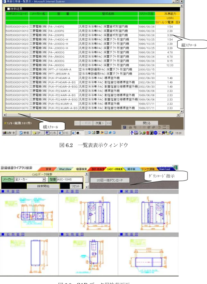Screen dimensions: 207x284
Task: Click the 背面図 CAD drawing thumbnail
Action: [x=149, y=213]
